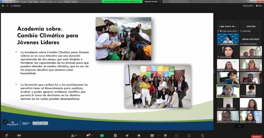Click the green Share Screen icon
This screenshot has height=138, width=264.
(x=102, y=135)
